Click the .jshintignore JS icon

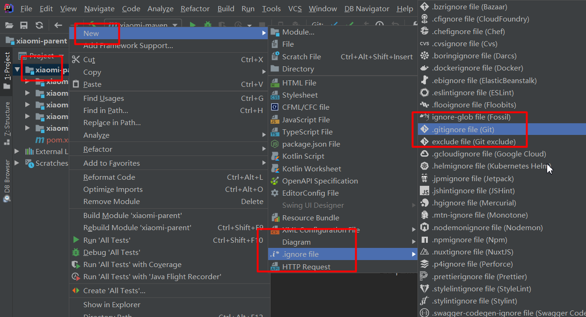click(425, 190)
